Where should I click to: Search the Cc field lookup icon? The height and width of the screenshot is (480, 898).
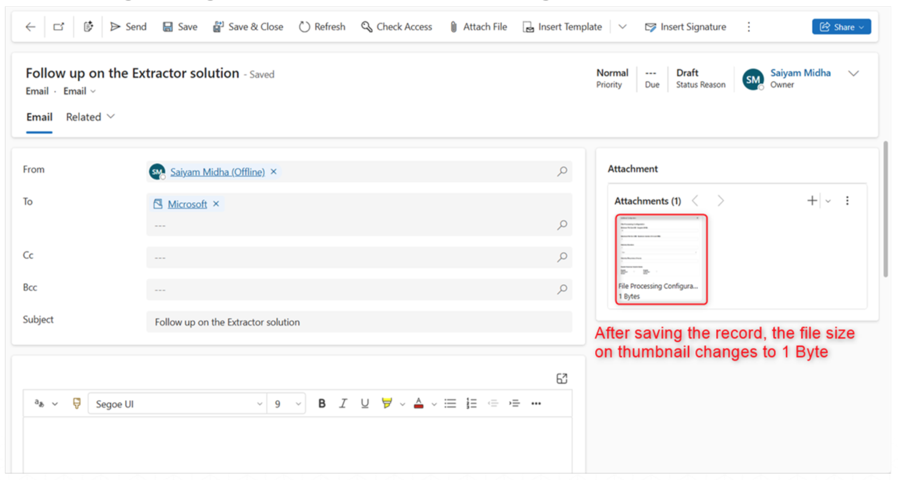562,257
